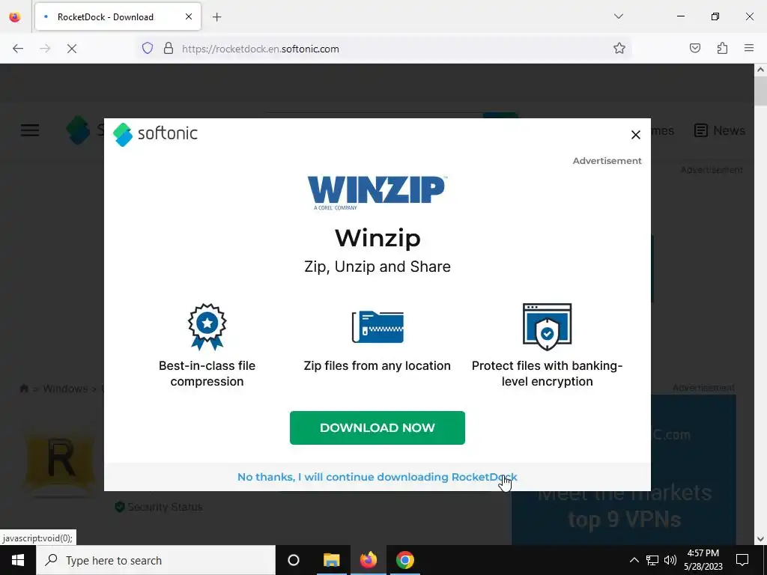This screenshot has height=575, width=767.
Task: Open the VPN advertisement banner
Action: click(624, 469)
